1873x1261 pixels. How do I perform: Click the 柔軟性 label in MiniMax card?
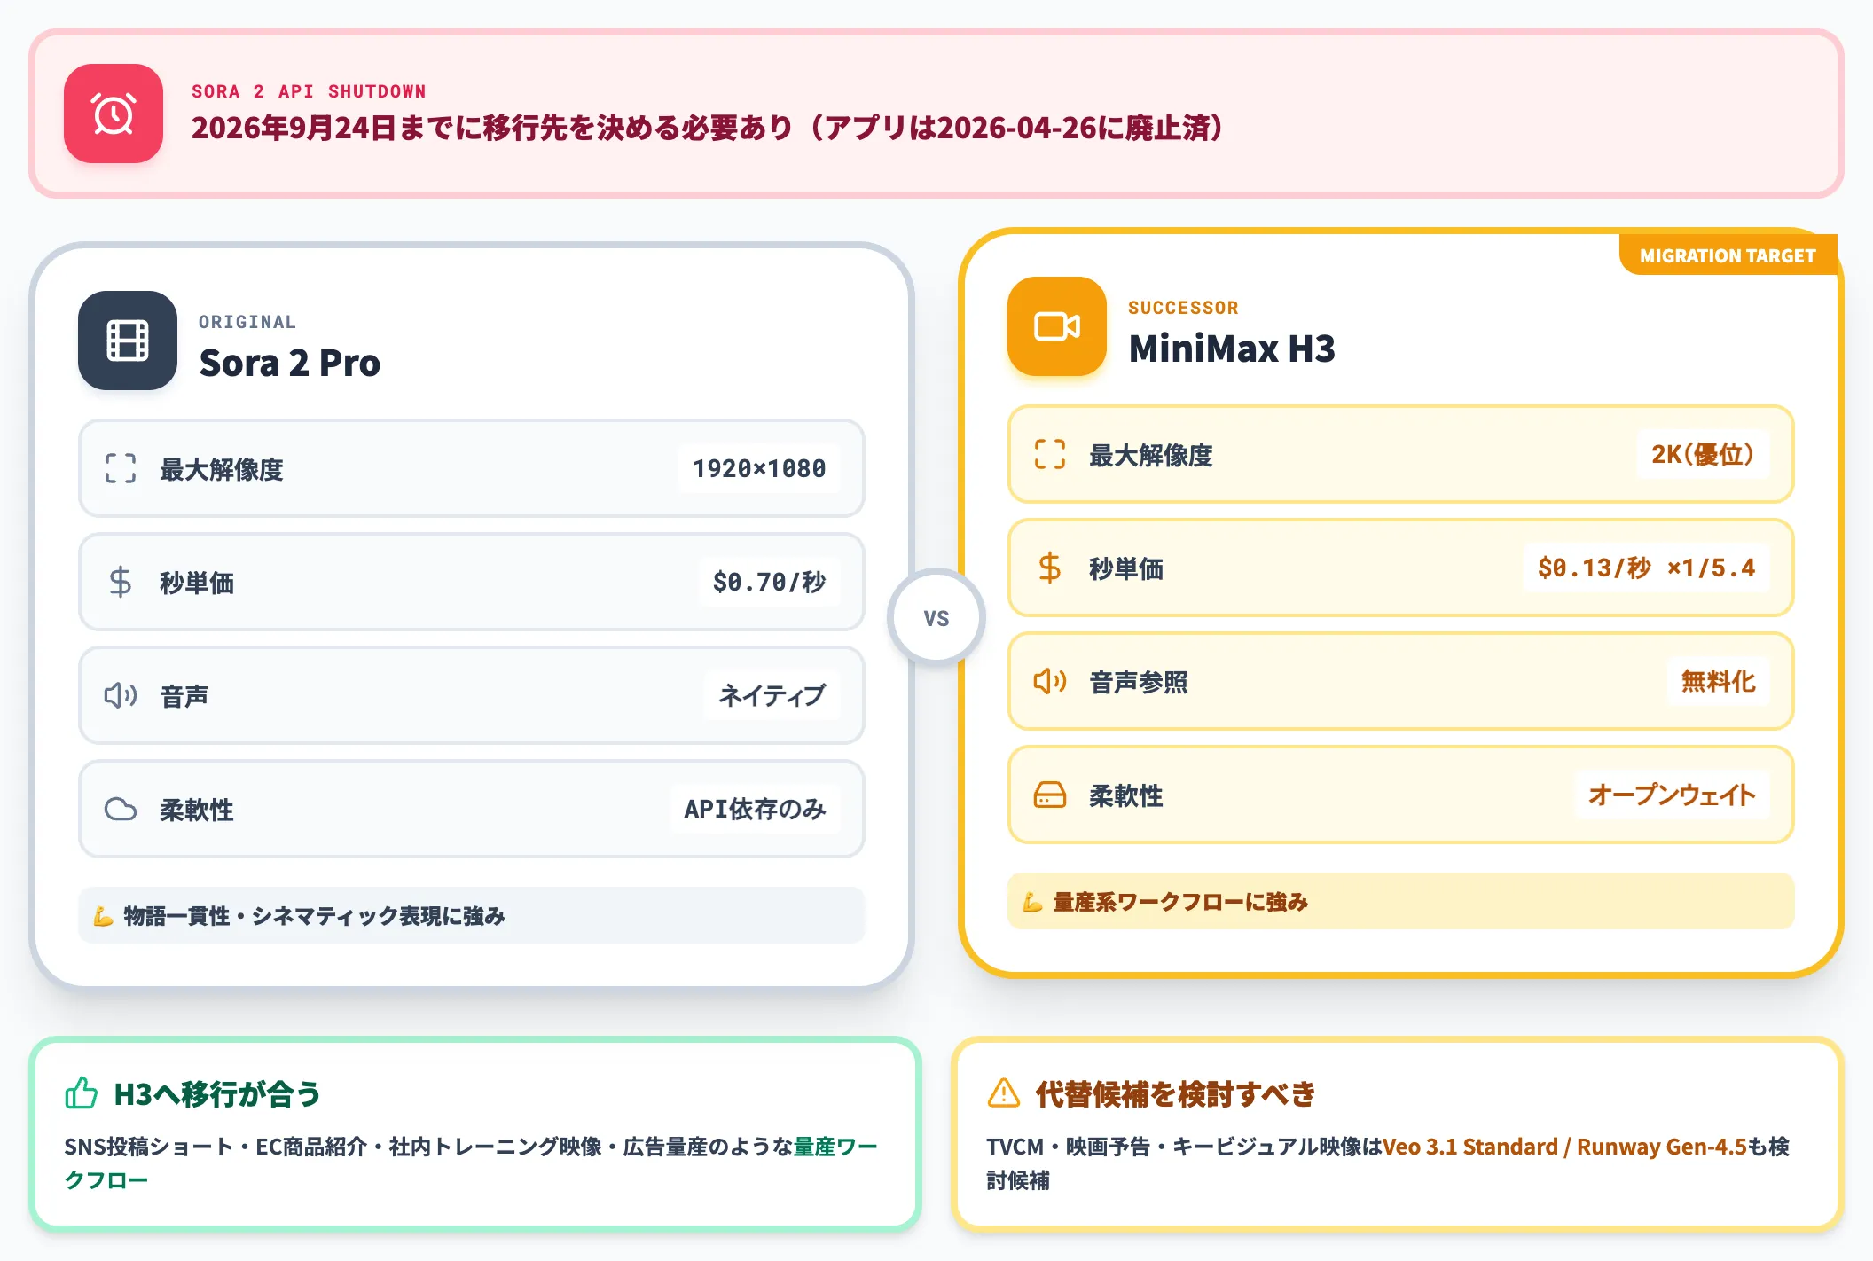pyautogui.click(x=1126, y=795)
